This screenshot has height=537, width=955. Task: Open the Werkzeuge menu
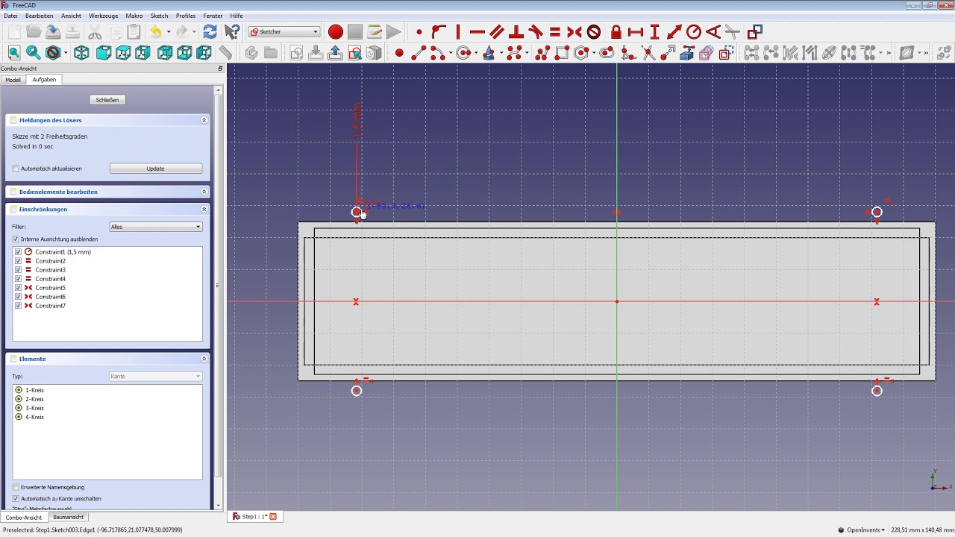click(x=103, y=16)
